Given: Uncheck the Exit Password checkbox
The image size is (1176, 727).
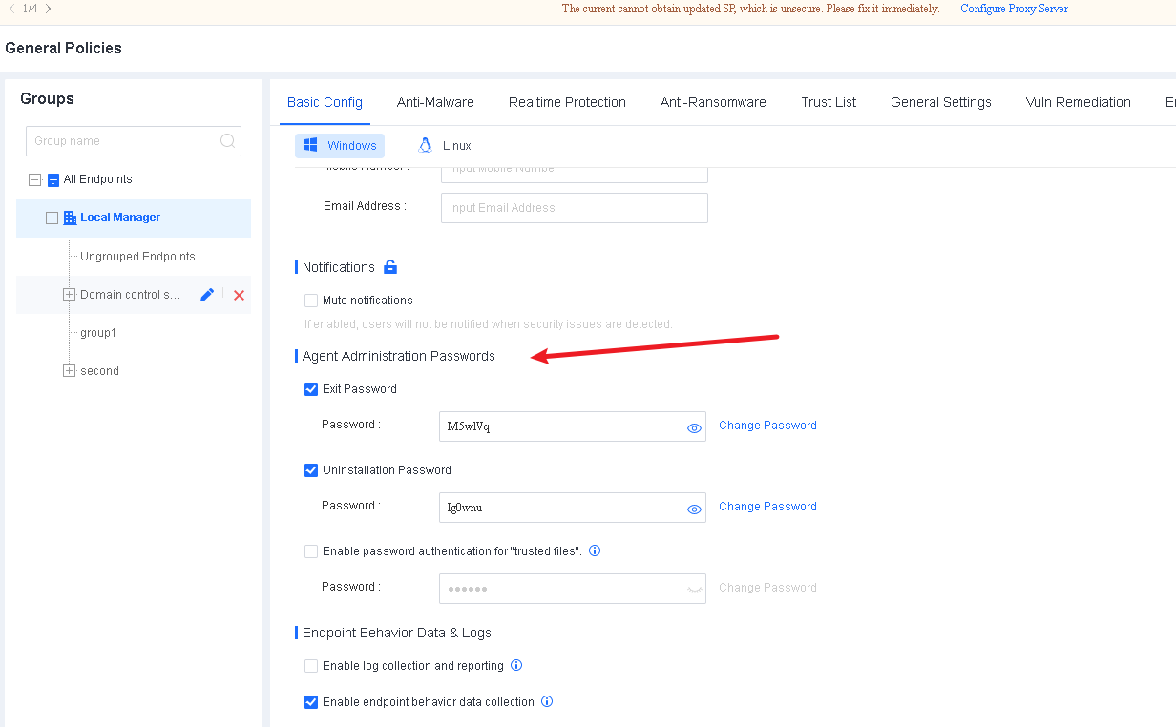Looking at the screenshot, I should coord(311,389).
